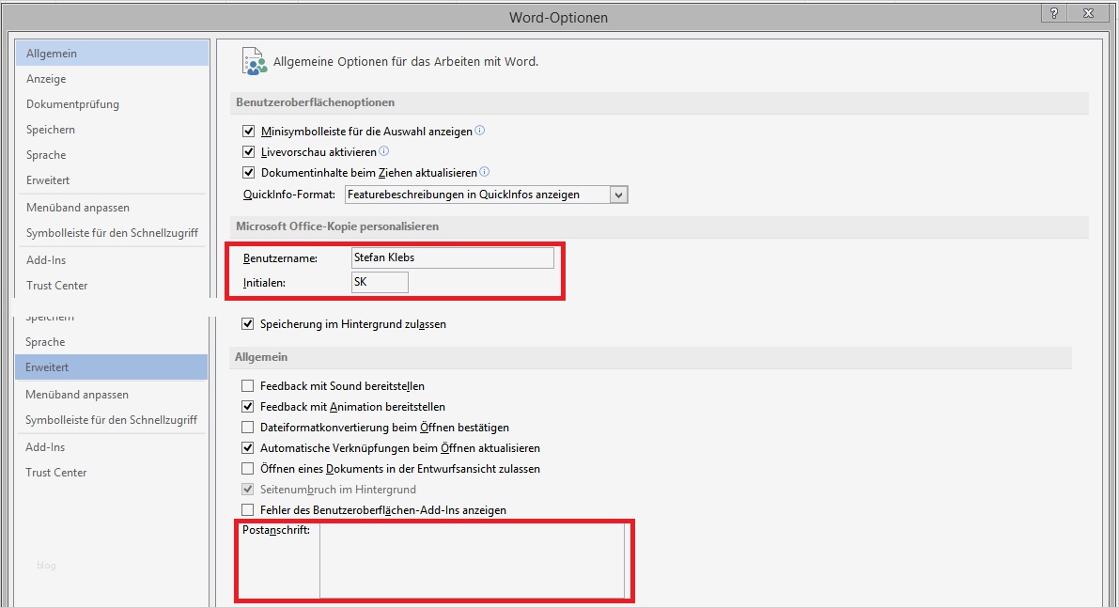Click inside the Postanschrift text box
The image size is (1119, 608).
coord(472,561)
